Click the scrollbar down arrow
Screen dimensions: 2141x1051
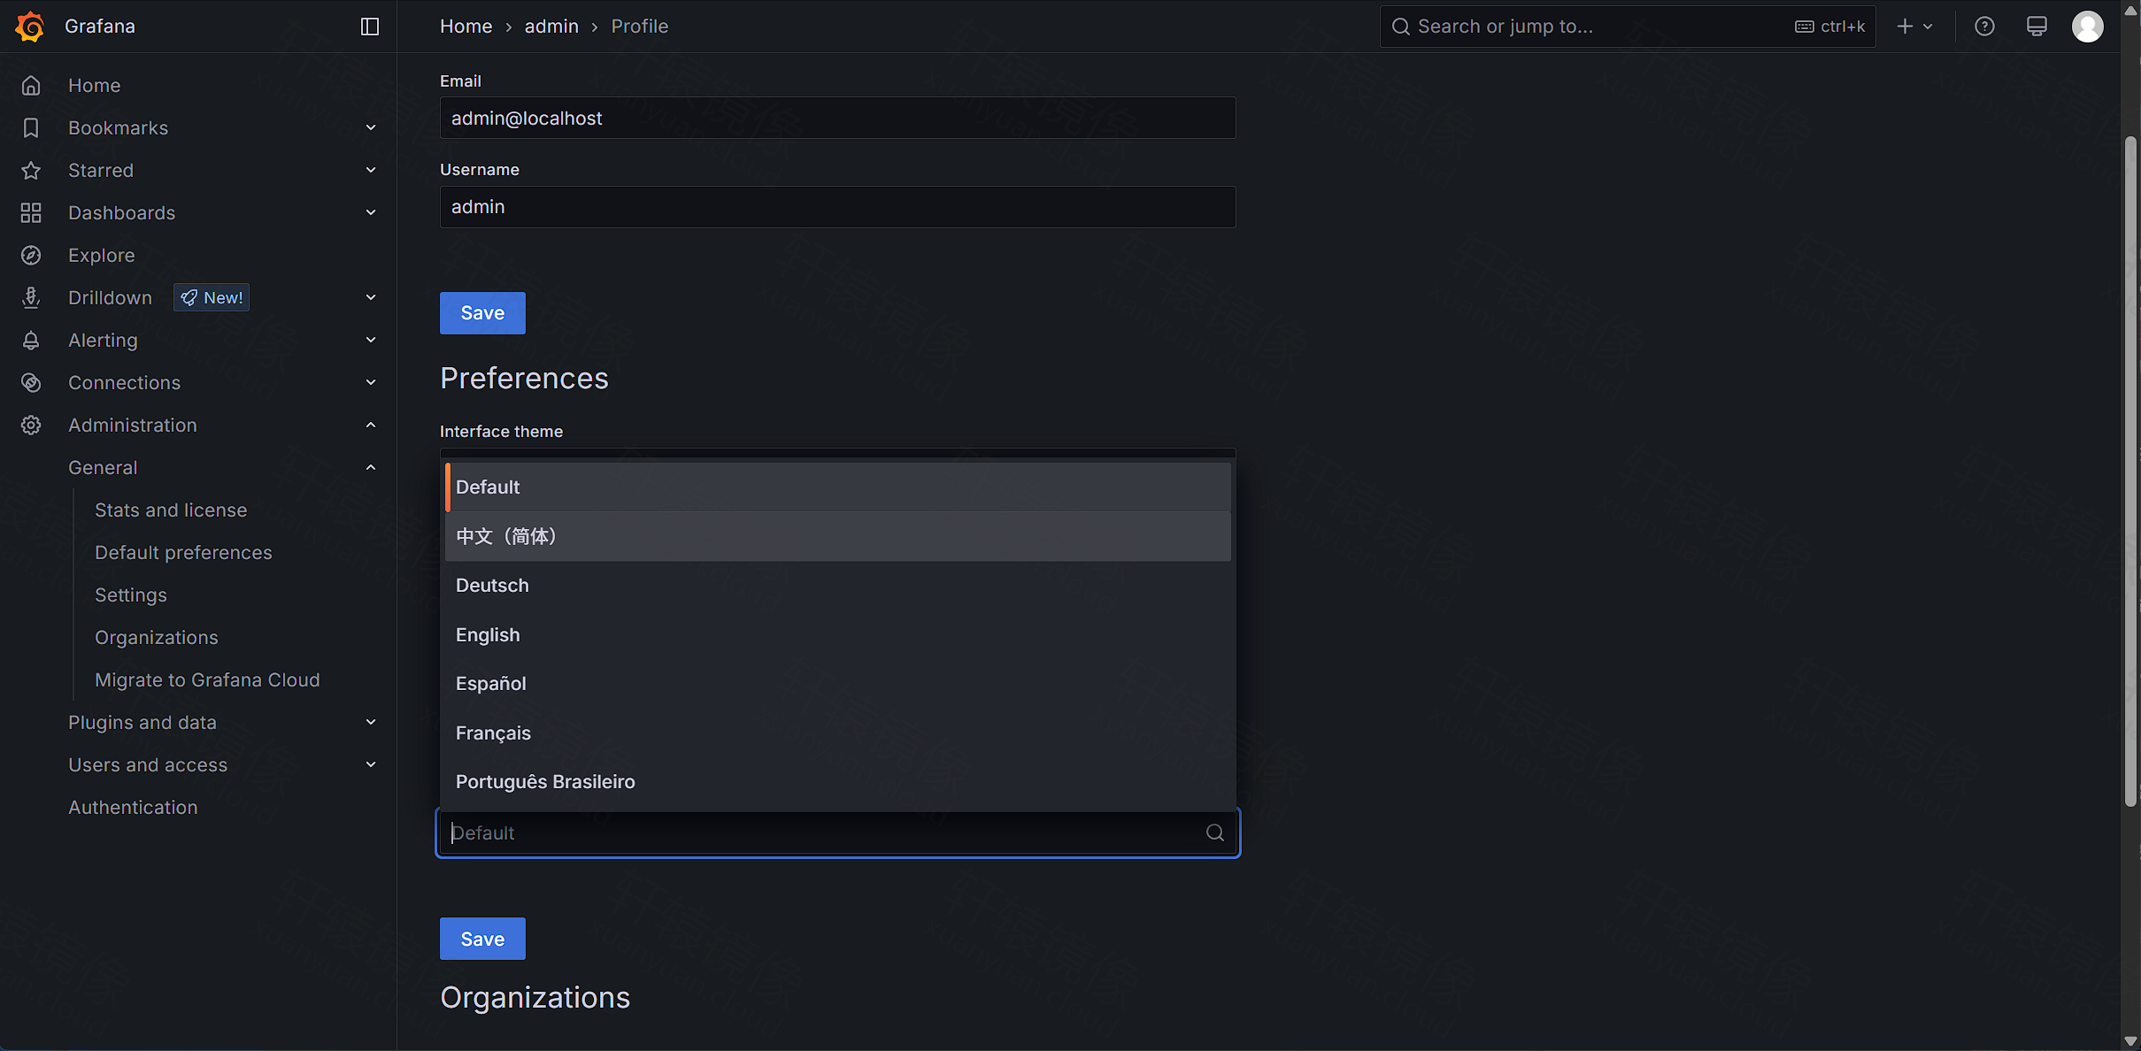(2130, 1040)
